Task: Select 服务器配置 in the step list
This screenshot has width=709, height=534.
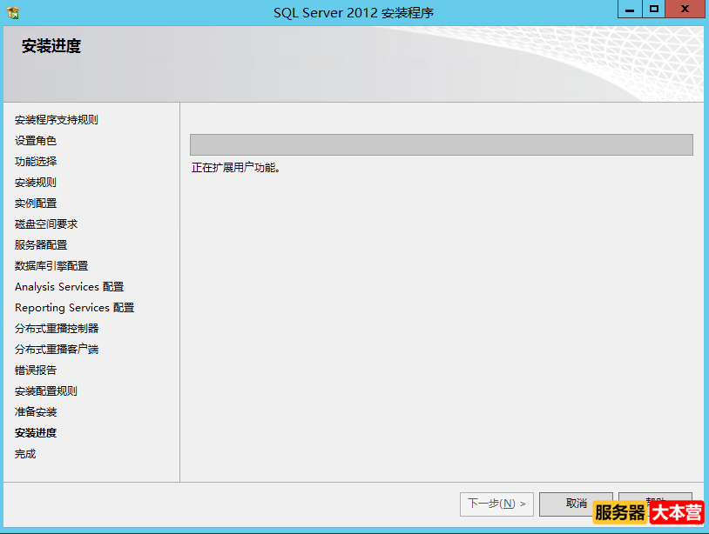Action: point(41,244)
